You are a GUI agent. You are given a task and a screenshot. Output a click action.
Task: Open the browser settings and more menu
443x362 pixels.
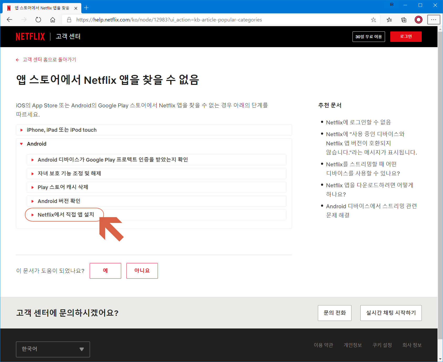[434, 20]
